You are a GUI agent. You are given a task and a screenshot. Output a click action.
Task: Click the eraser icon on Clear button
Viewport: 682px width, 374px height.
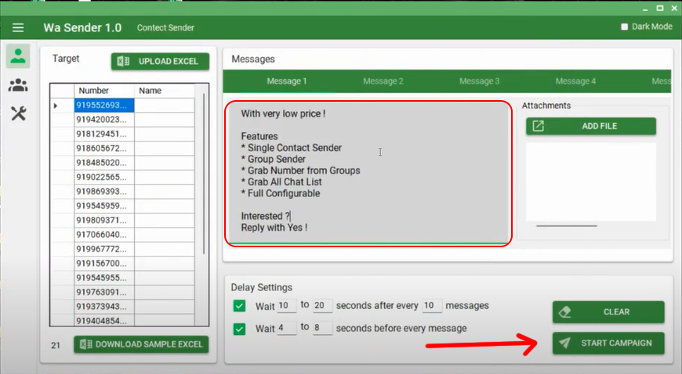(564, 311)
